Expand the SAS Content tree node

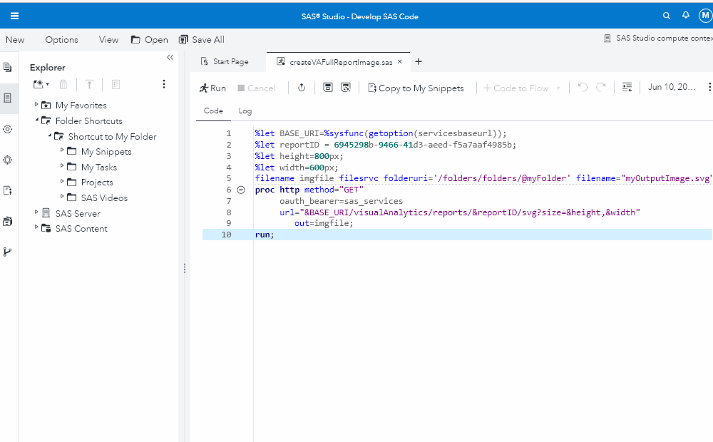(36, 228)
